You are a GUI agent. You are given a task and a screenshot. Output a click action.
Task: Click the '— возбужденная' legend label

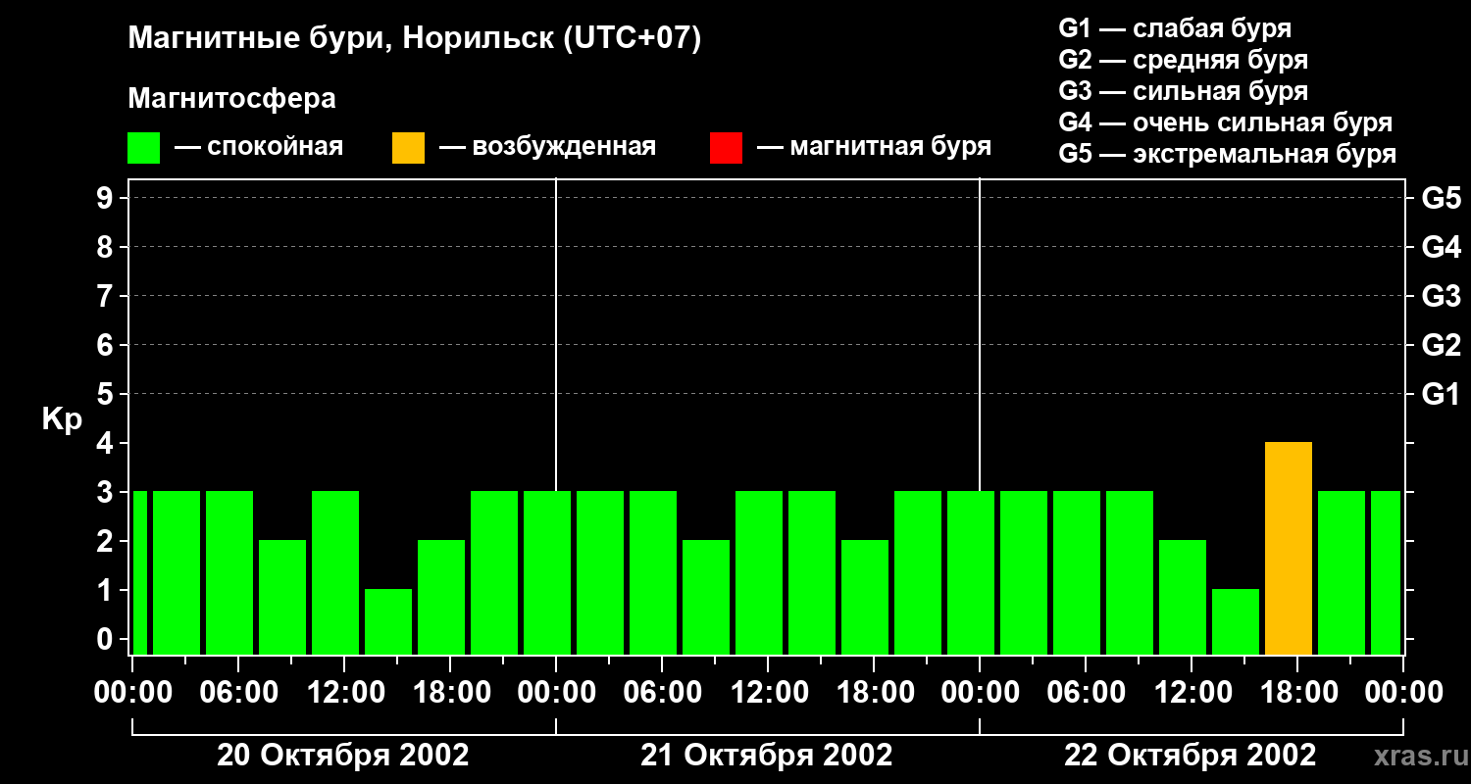[547, 148]
